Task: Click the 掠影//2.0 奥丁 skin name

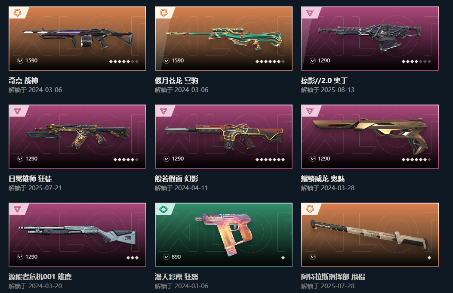Action: click(x=324, y=80)
